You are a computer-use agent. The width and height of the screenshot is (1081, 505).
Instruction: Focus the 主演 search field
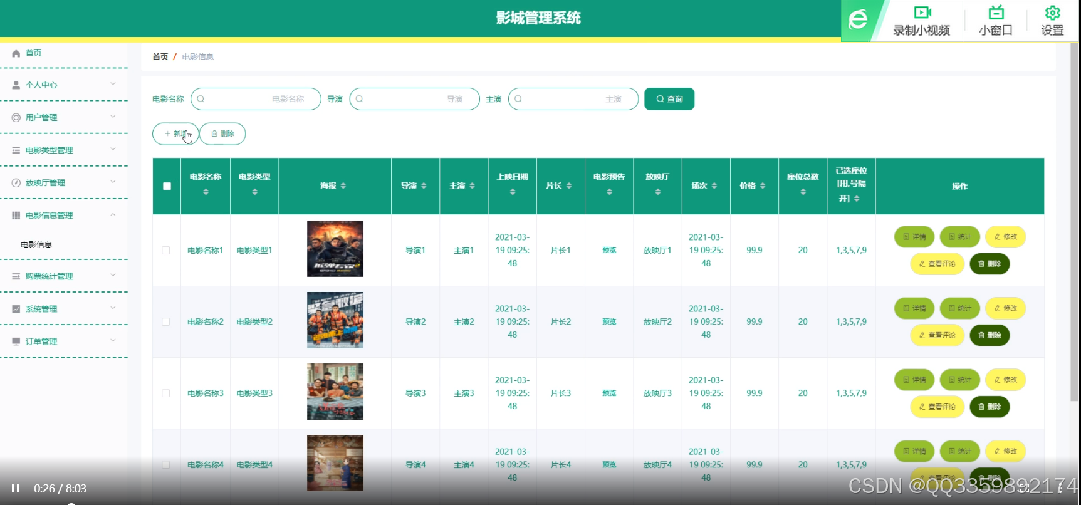coord(573,99)
